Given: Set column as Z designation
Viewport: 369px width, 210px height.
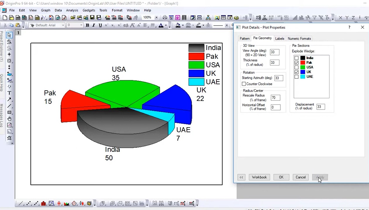Looking at the screenshot, I should 353,18.
